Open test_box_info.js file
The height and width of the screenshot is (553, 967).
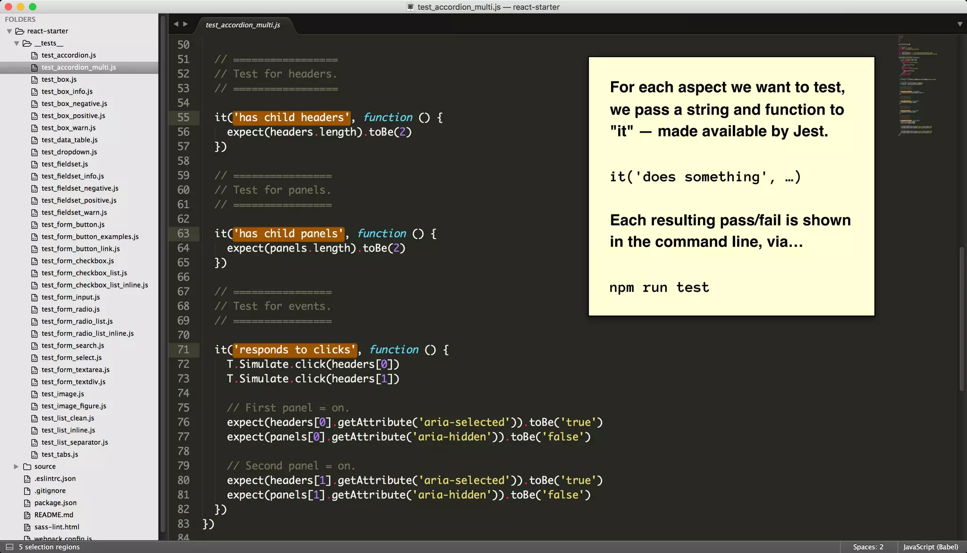tap(67, 92)
